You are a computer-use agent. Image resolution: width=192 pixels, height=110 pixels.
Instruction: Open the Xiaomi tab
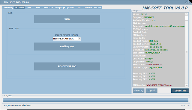coord(88,7)
